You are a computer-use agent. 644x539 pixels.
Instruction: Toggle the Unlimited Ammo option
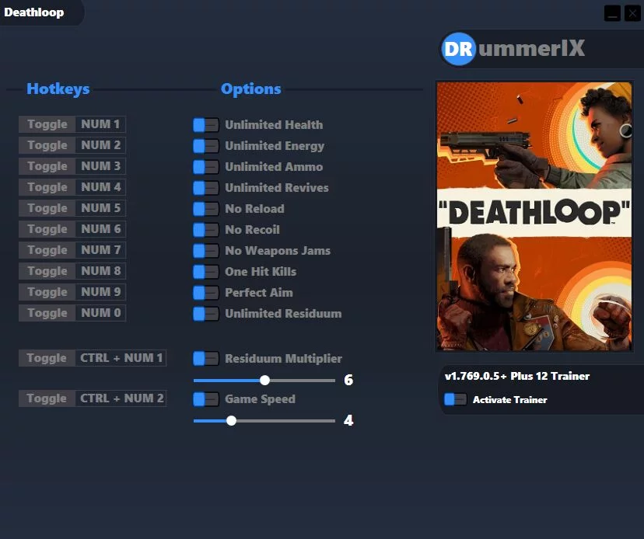tap(206, 167)
